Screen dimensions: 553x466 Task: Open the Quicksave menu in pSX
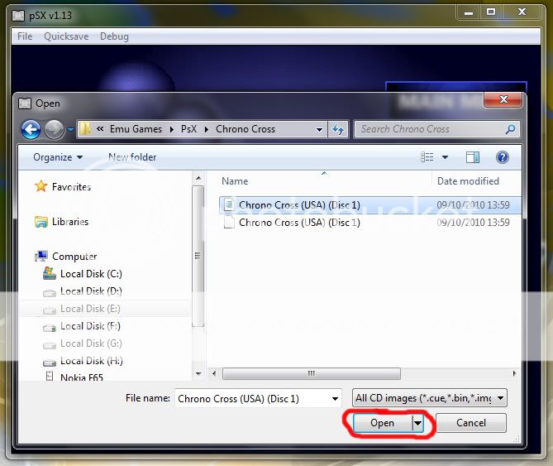[x=66, y=36]
